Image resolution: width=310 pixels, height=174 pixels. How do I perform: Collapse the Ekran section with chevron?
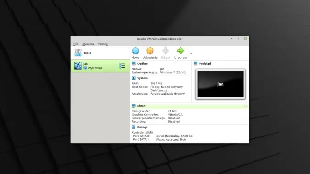[245, 106]
